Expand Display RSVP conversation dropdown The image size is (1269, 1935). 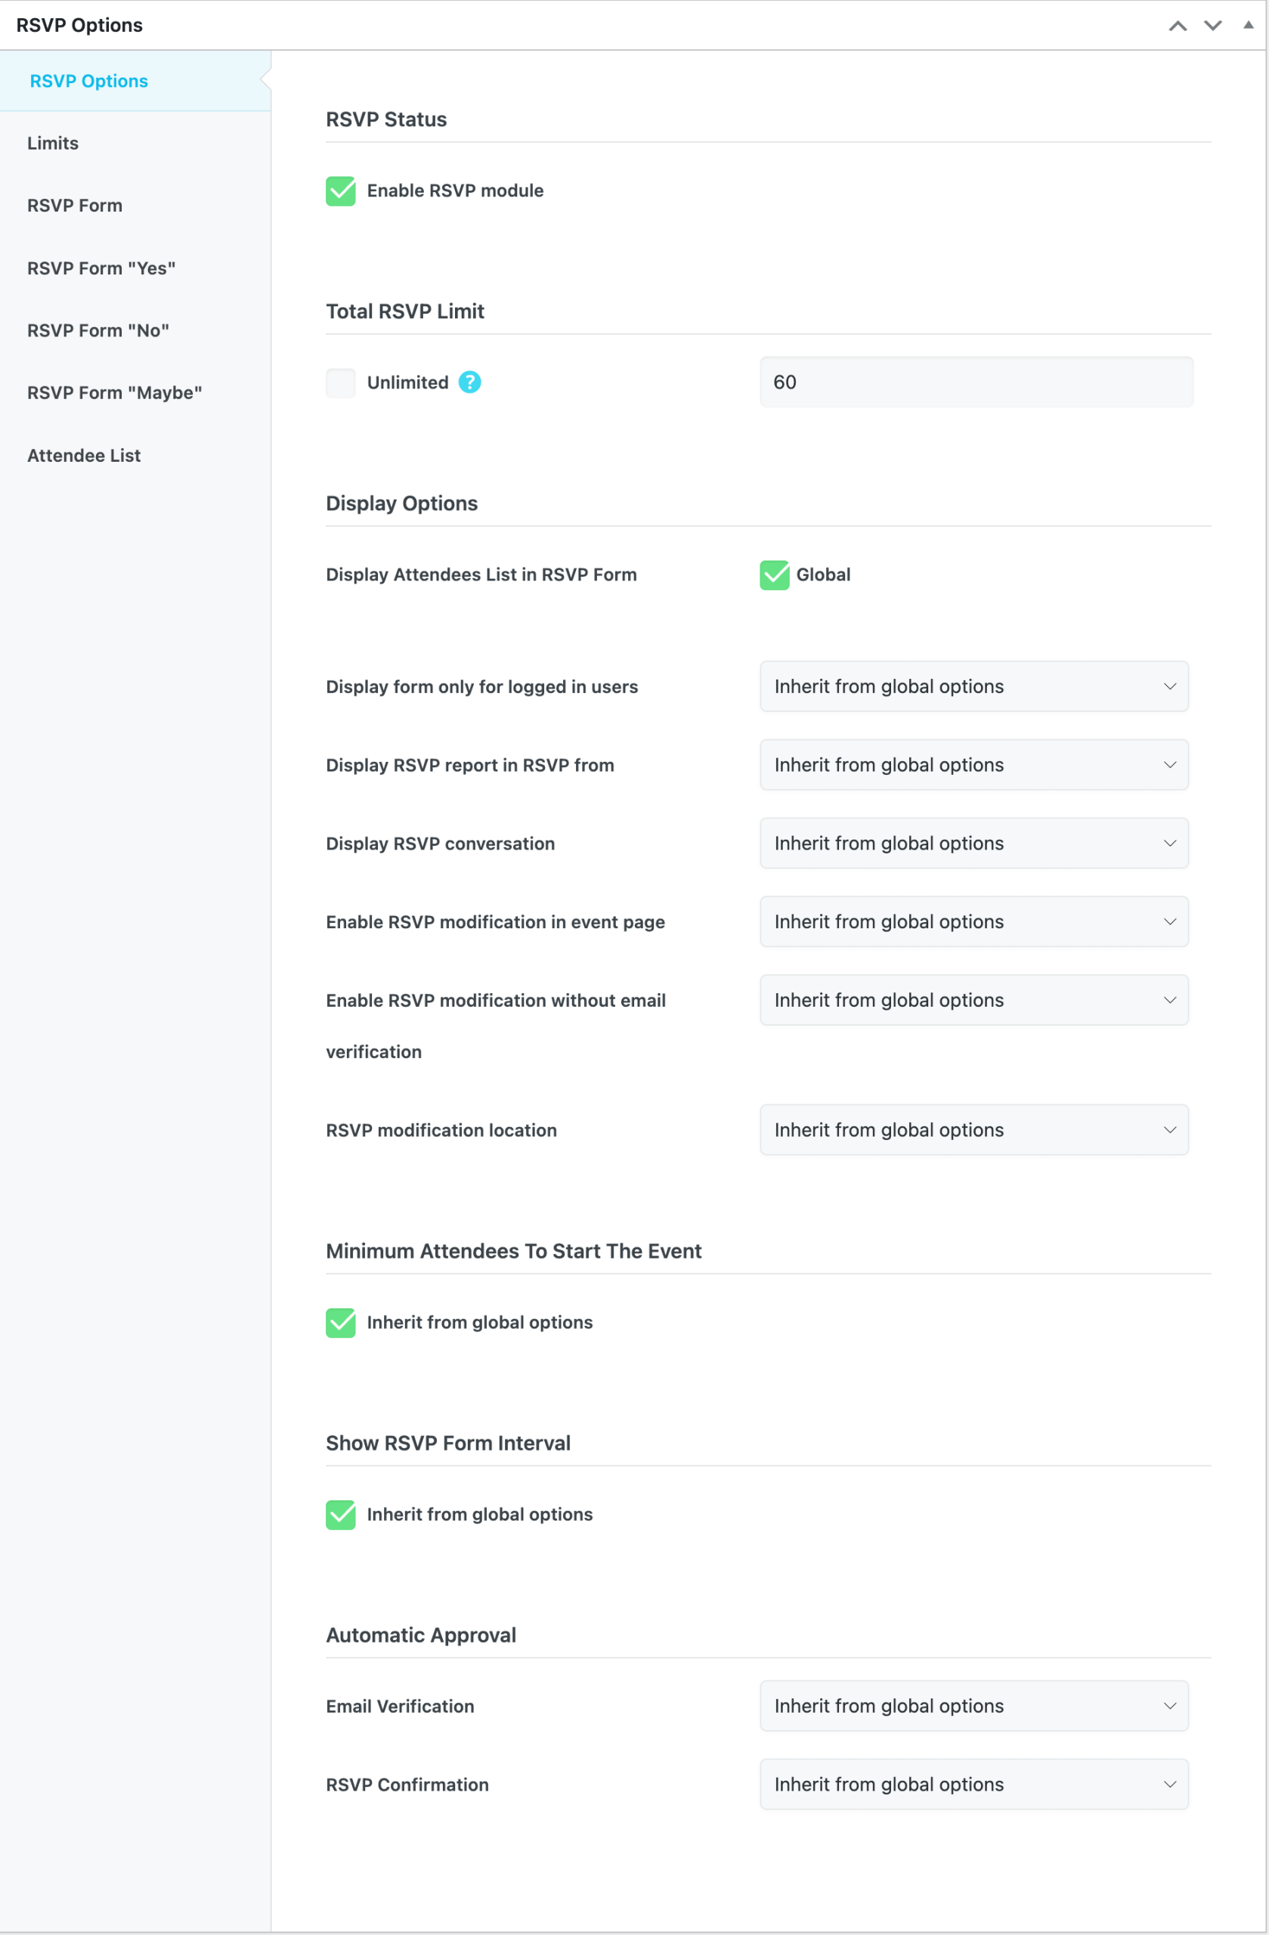pyautogui.click(x=973, y=843)
